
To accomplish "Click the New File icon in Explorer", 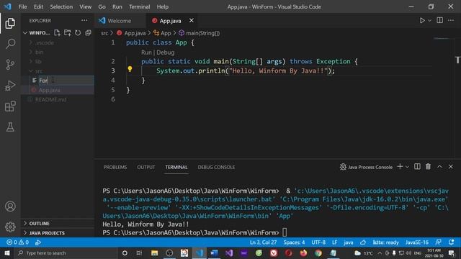I will click(57, 32).
